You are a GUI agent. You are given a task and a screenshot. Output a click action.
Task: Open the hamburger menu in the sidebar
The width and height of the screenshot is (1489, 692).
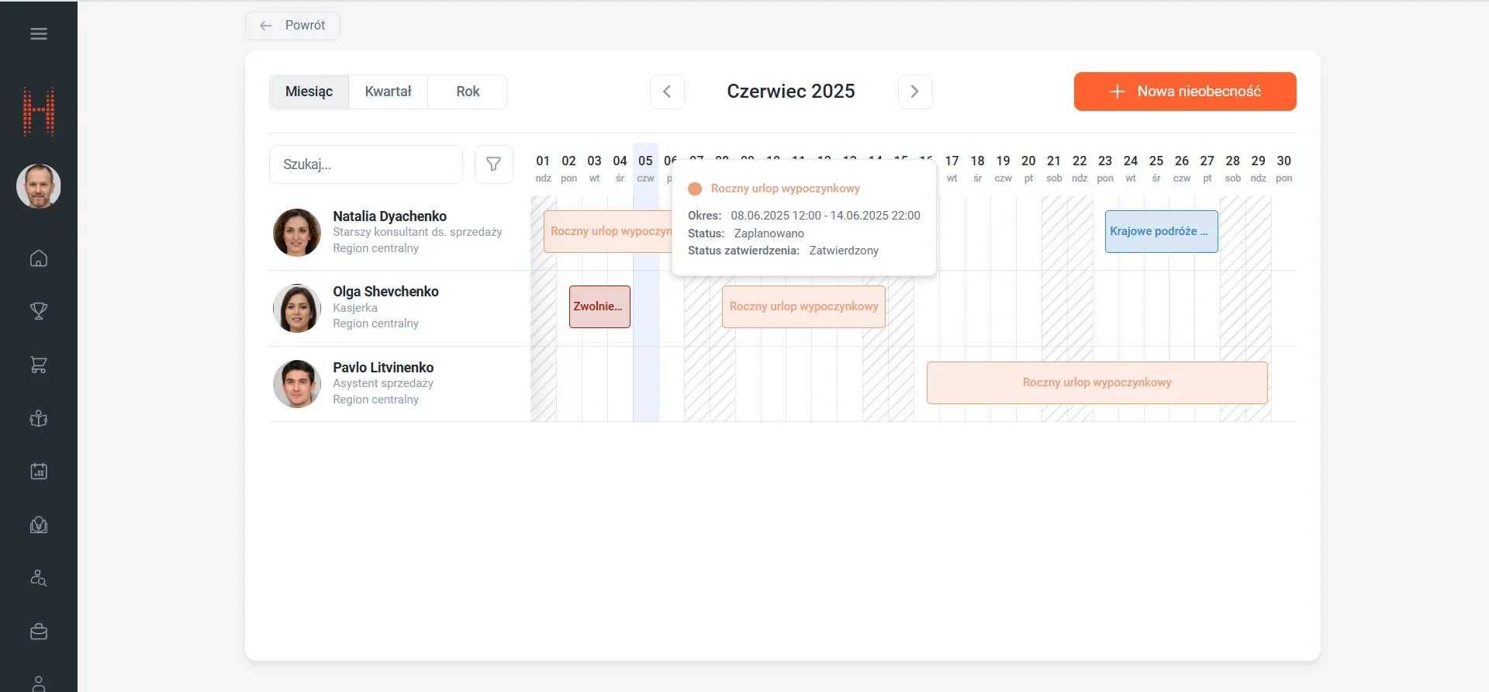39,33
